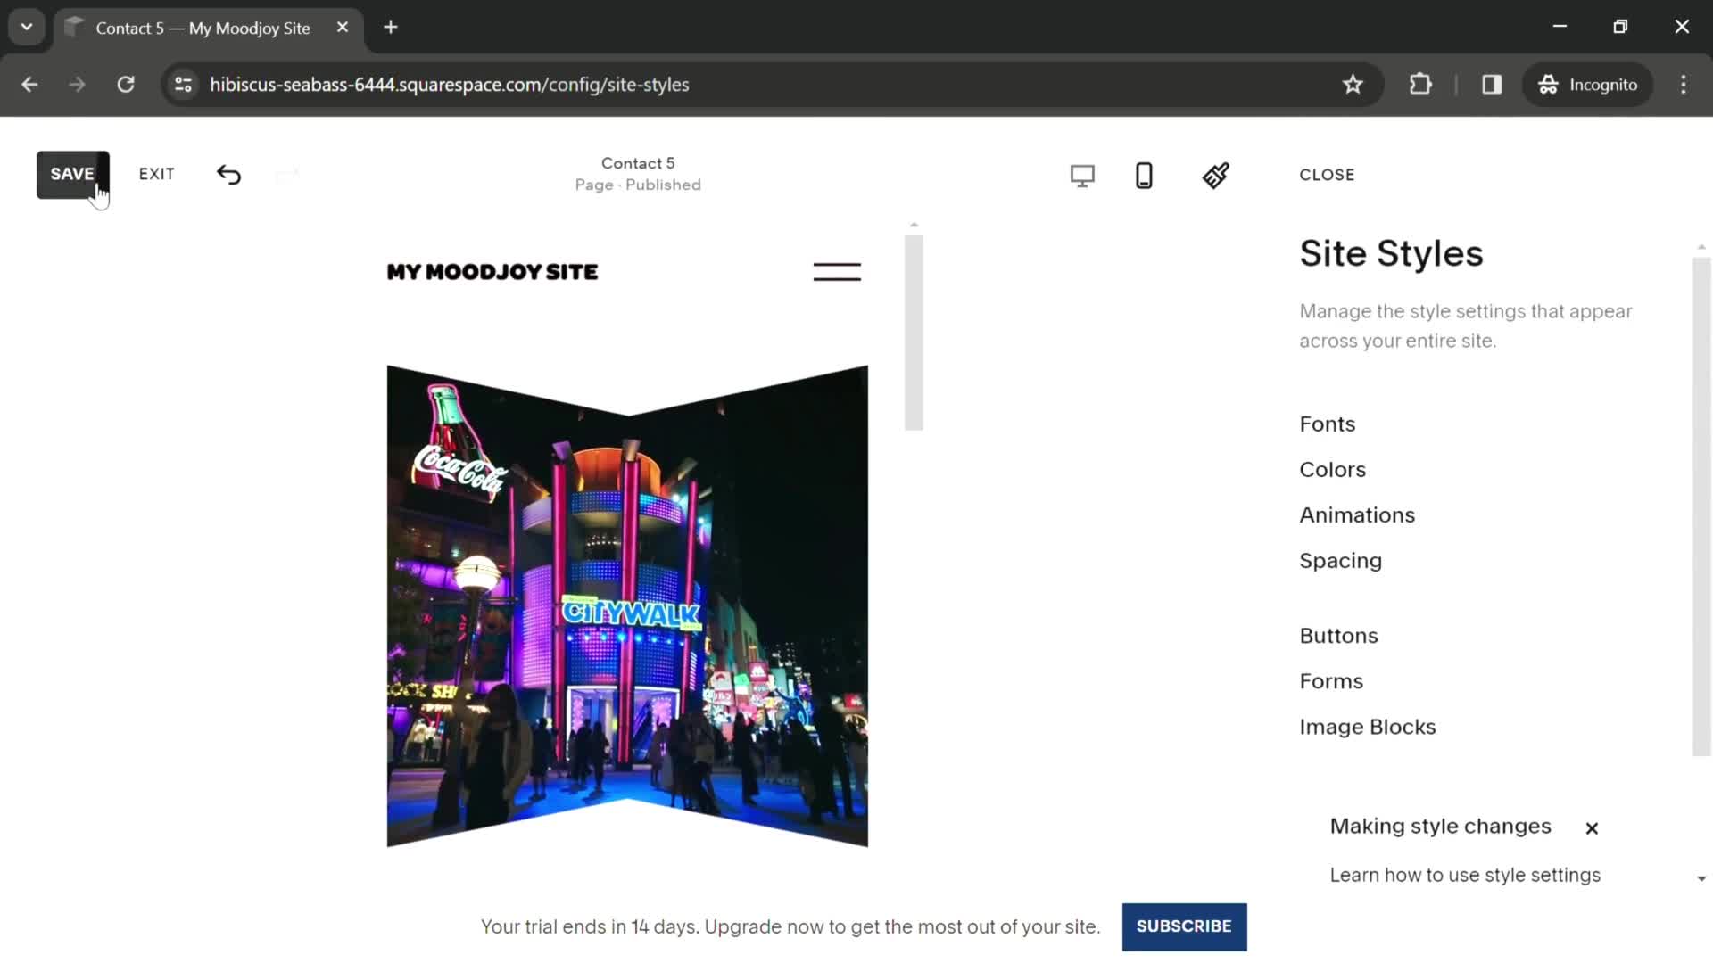This screenshot has width=1713, height=963.
Task: Open Spacing style settings
Action: click(1340, 561)
